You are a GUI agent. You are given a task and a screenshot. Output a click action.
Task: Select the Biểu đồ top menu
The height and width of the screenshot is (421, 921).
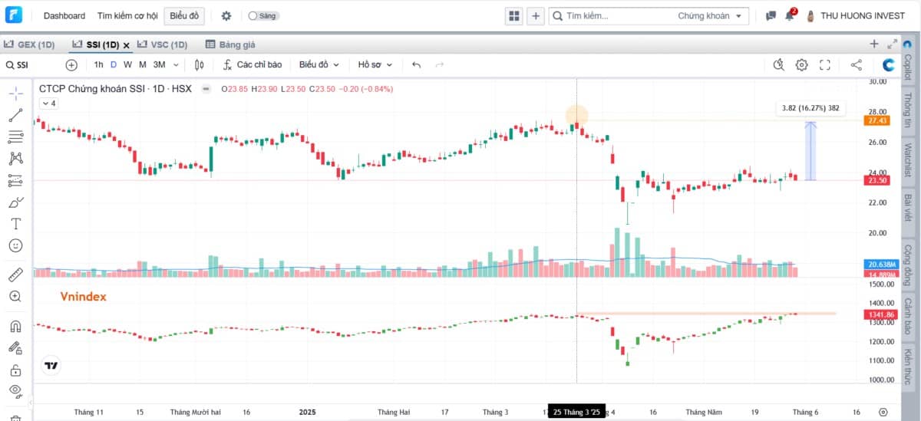(183, 15)
